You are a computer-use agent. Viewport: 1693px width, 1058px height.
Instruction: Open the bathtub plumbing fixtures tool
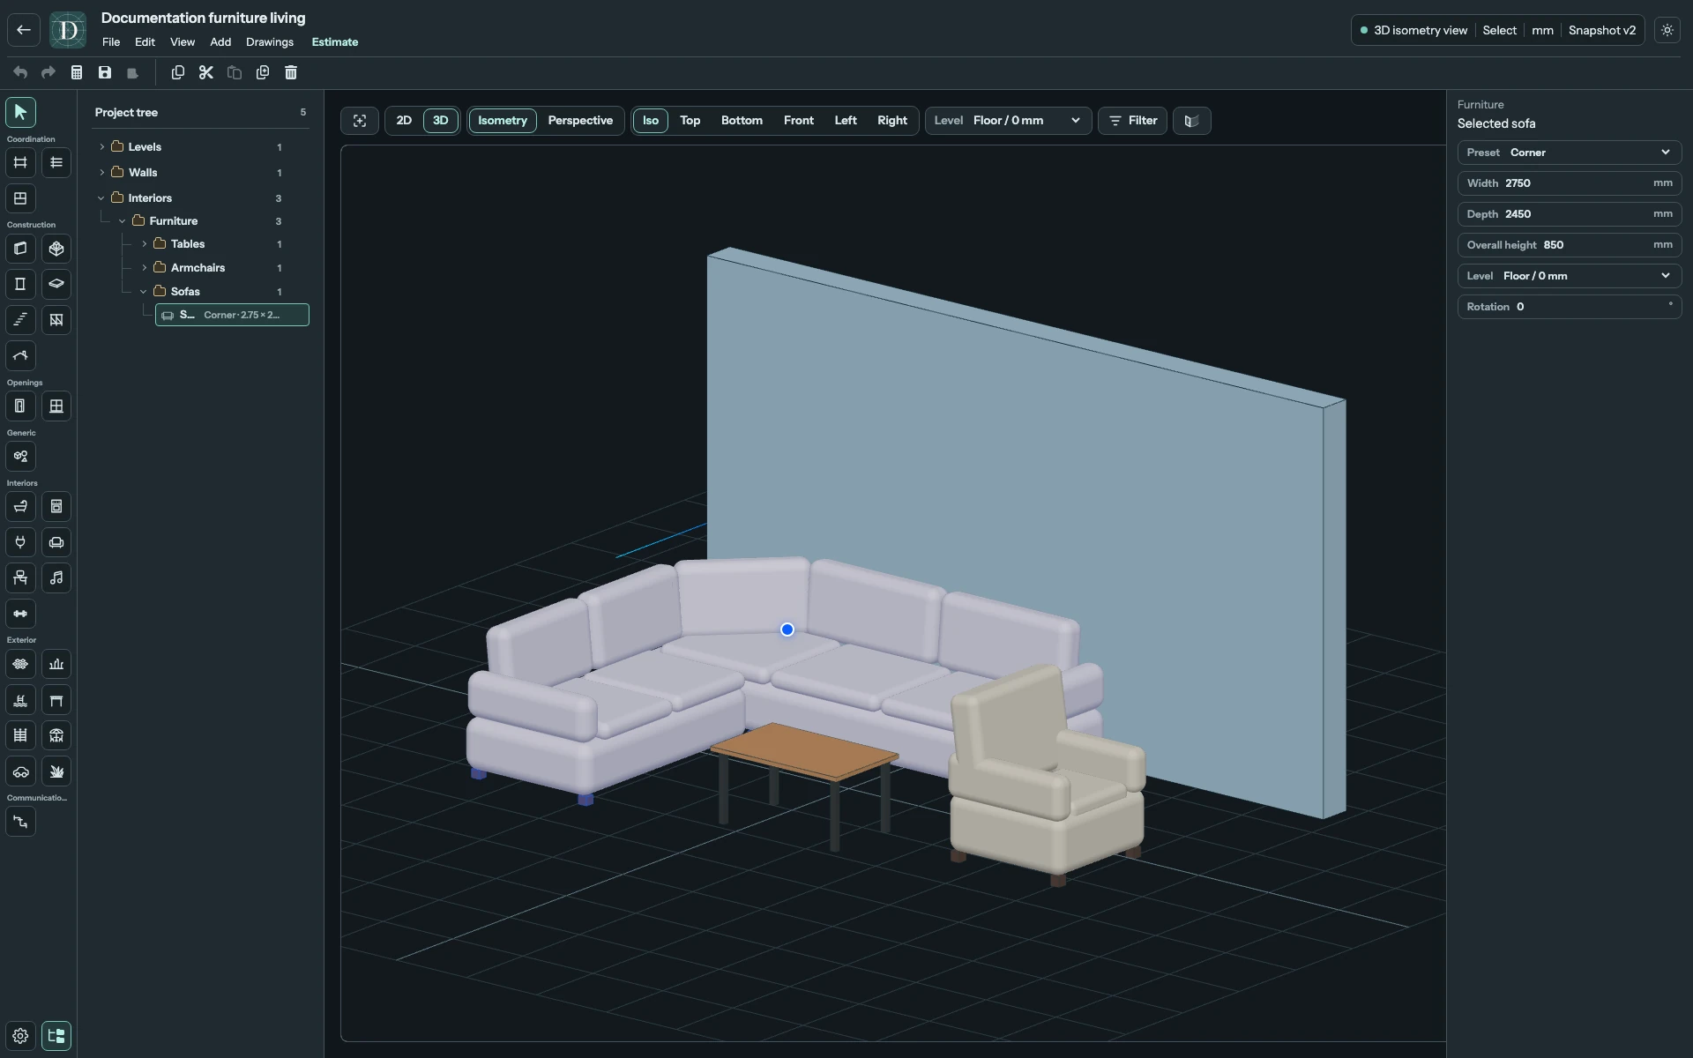click(x=20, y=507)
